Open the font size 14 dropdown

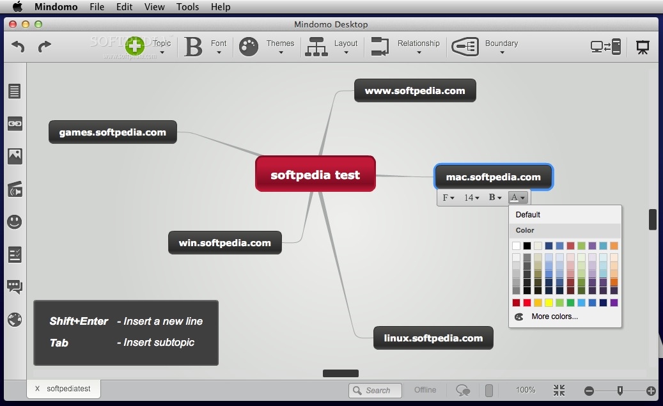point(471,198)
